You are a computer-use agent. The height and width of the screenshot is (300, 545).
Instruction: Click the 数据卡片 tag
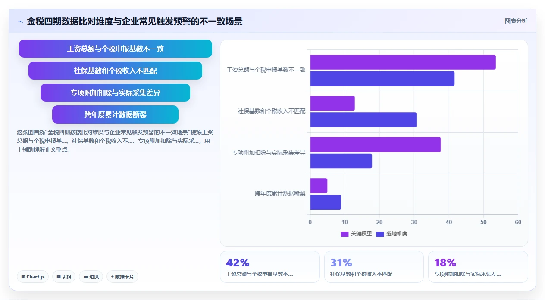click(x=122, y=277)
